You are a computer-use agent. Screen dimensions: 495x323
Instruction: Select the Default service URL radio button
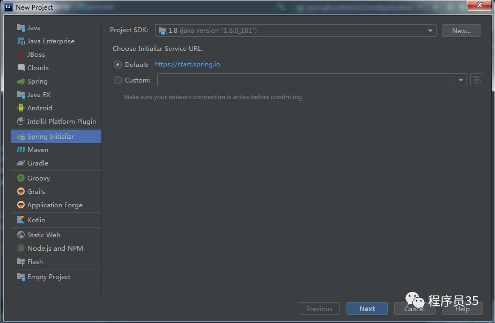(x=117, y=64)
